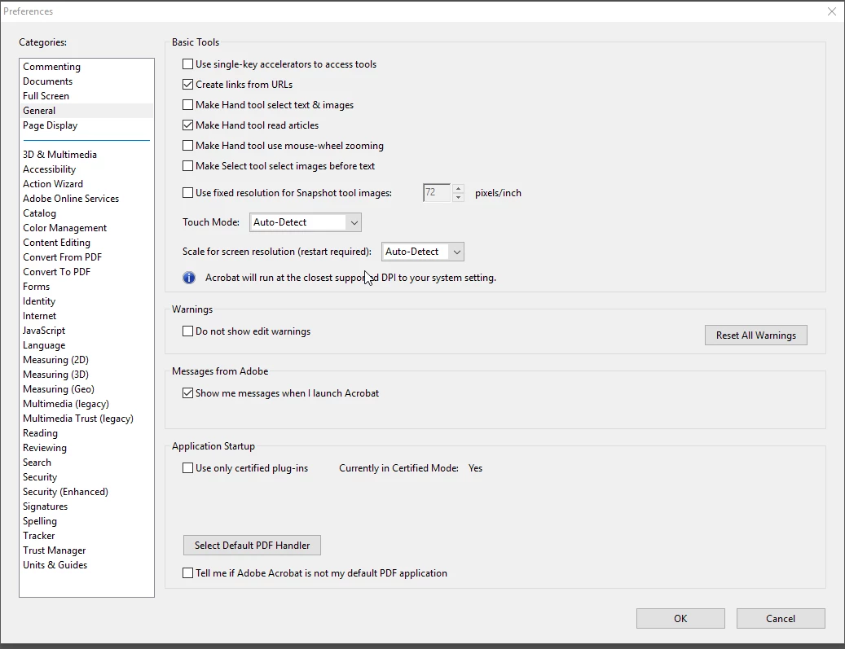Decrease snapshot resolution with the down arrow
The height and width of the screenshot is (649, 845).
[x=458, y=198]
